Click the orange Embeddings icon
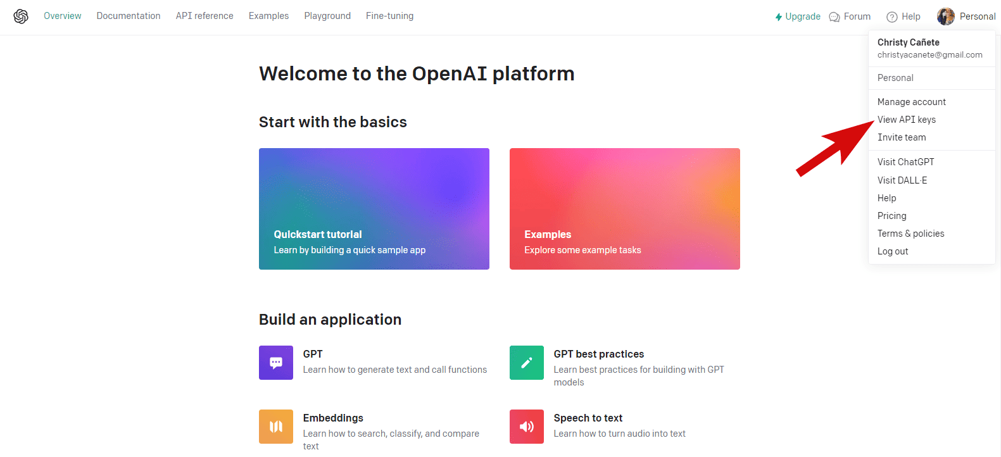 pyautogui.click(x=276, y=427)
